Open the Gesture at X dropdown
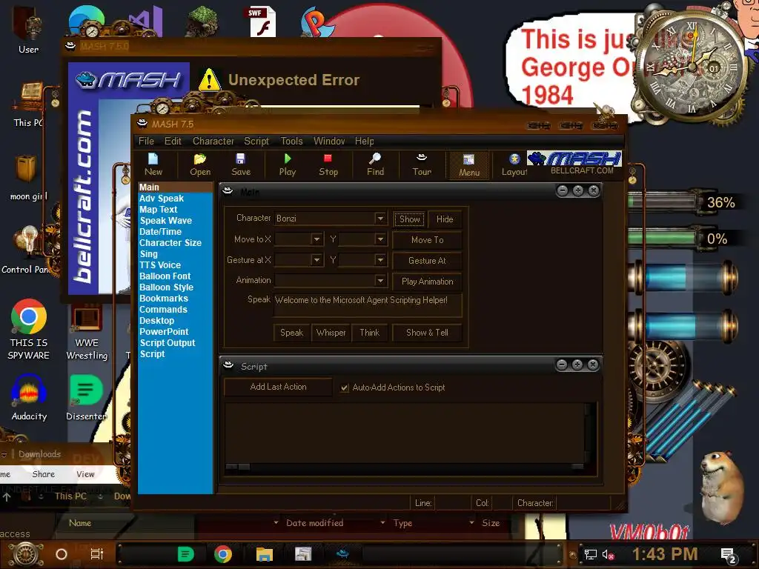 316,260
